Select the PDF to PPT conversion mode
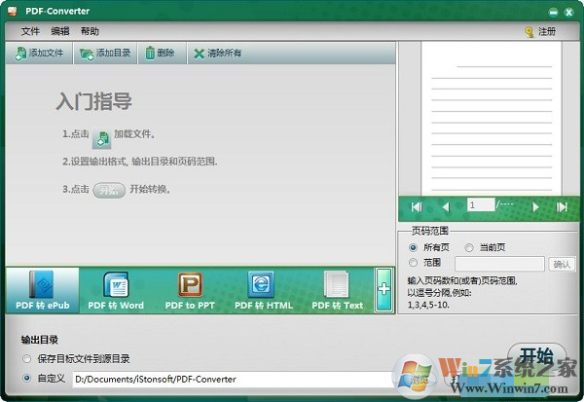Screen dimensions: 584x402 point(190,291)
